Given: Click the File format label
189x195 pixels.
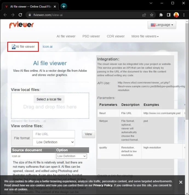Looking at the screenshot, I should click(22, 138).
